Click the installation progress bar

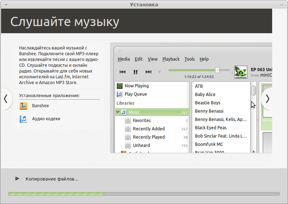144,194
